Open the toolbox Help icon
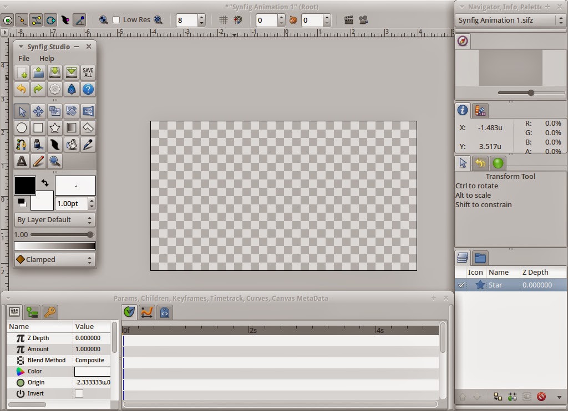 [88, 89]
